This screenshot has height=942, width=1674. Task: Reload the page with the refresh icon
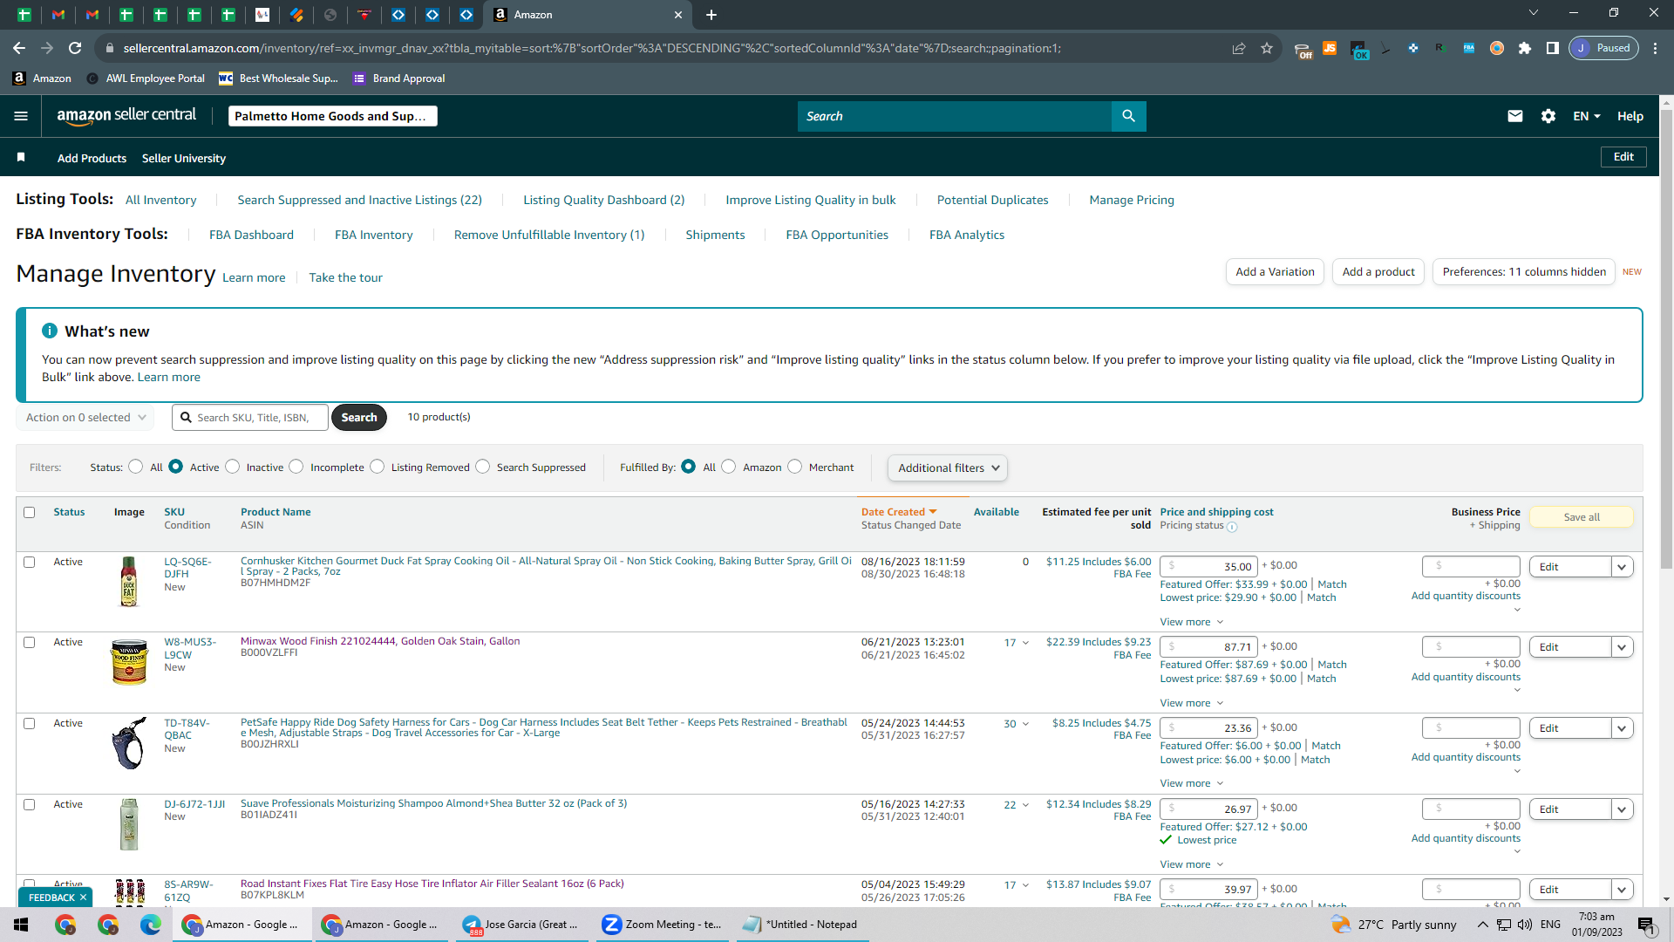pos(75,48)
